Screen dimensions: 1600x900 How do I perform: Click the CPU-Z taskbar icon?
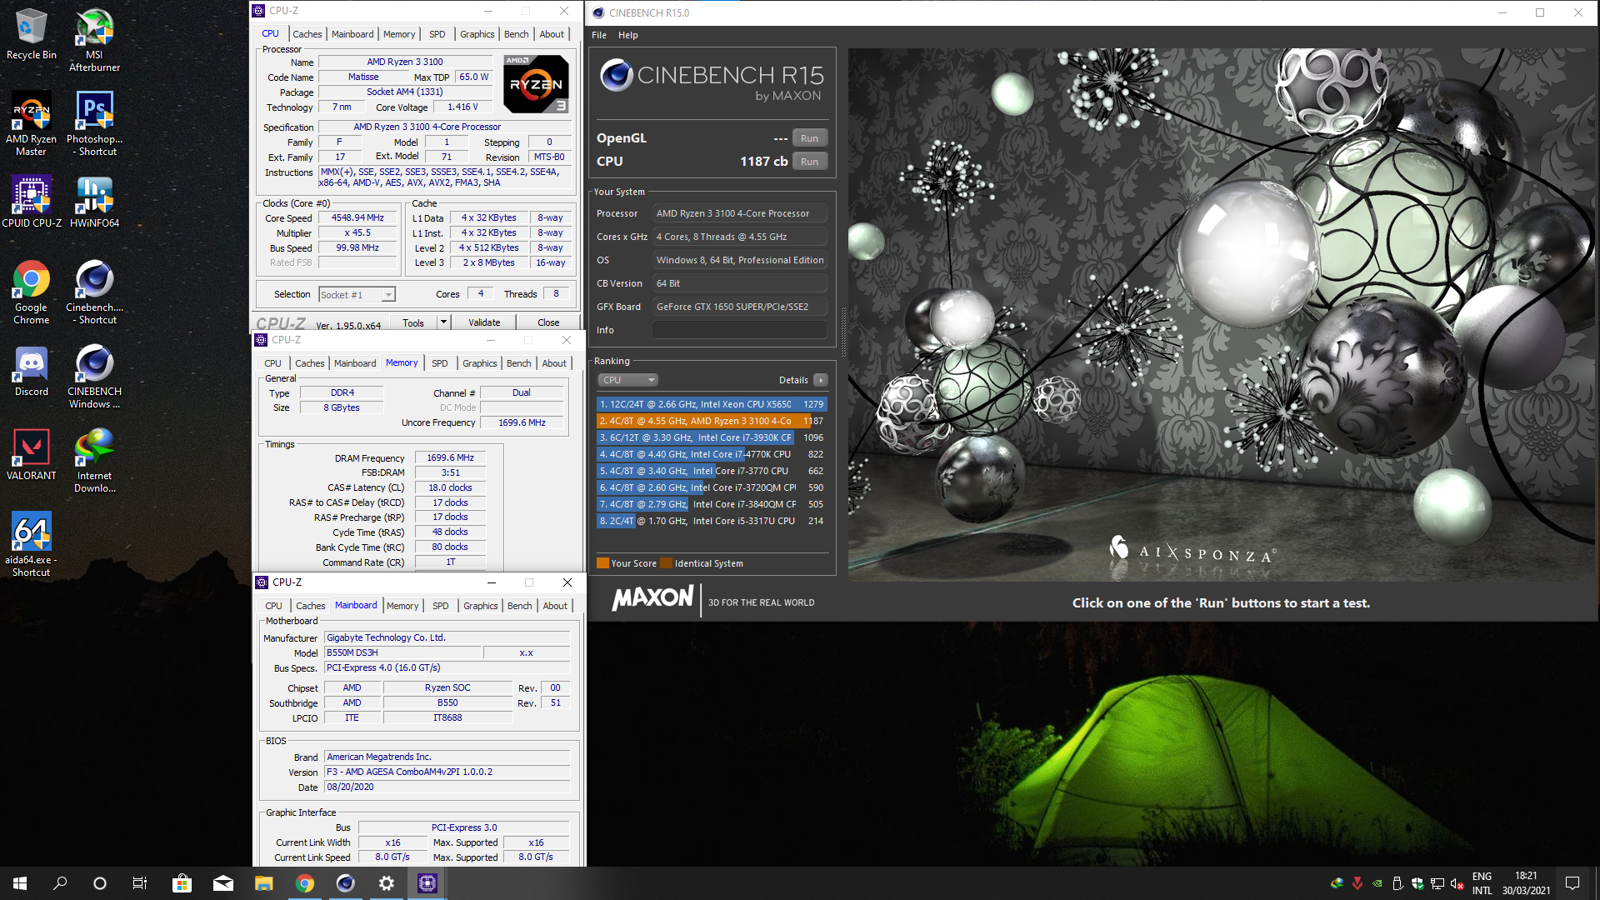pos(427,883)
